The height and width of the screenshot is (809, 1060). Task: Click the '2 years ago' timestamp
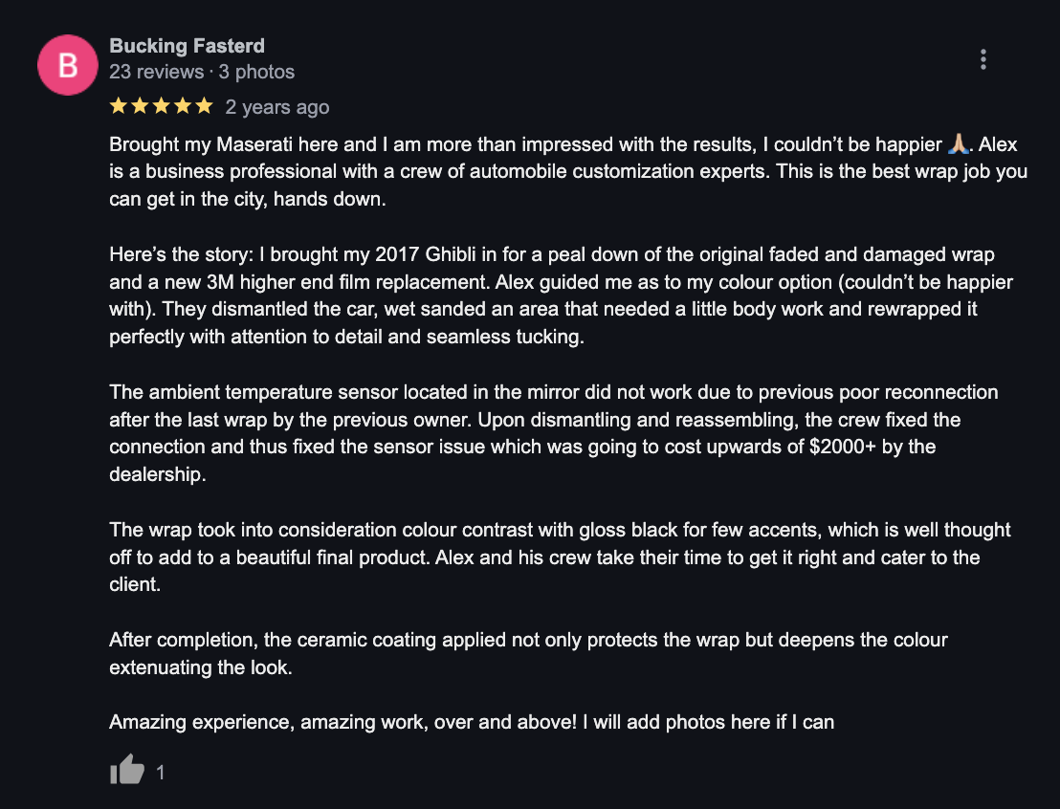(x=277, y=107)
